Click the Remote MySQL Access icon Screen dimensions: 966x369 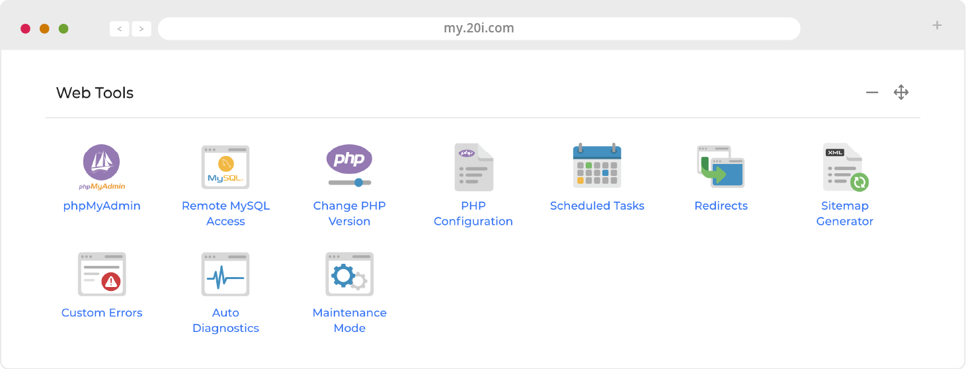[x=225, y=167]
